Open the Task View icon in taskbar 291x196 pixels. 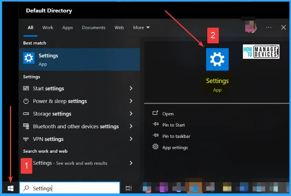128,188
